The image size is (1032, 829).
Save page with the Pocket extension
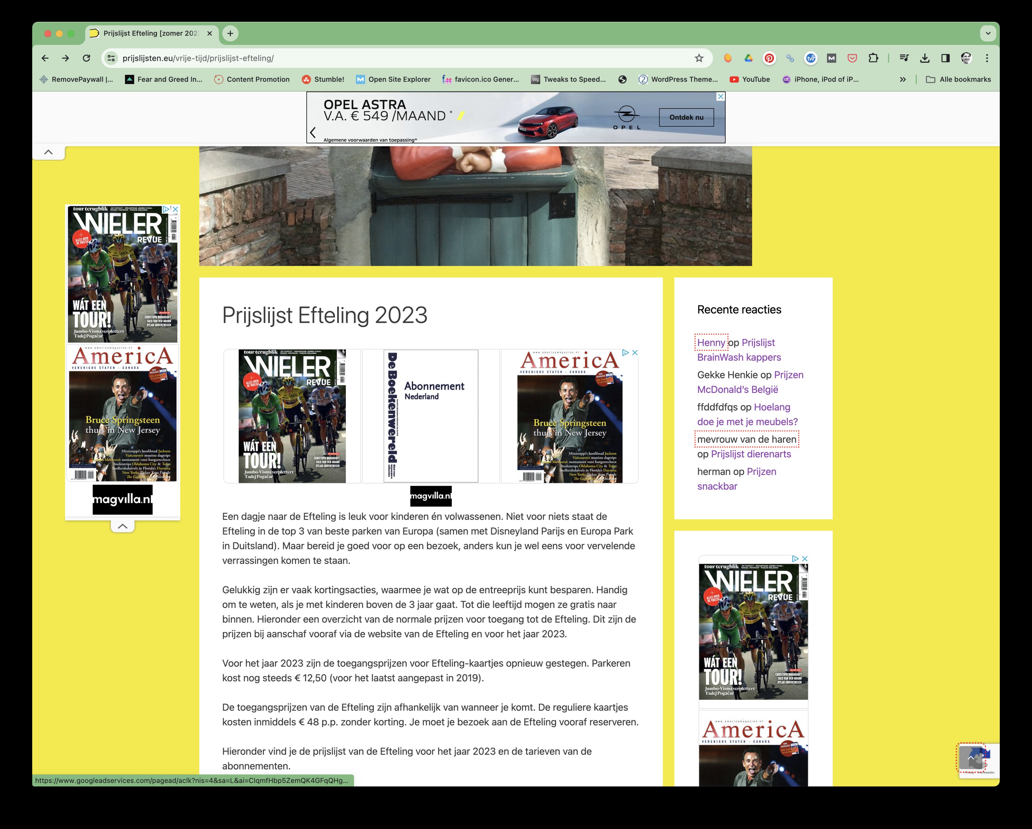[x=853, y=58]
